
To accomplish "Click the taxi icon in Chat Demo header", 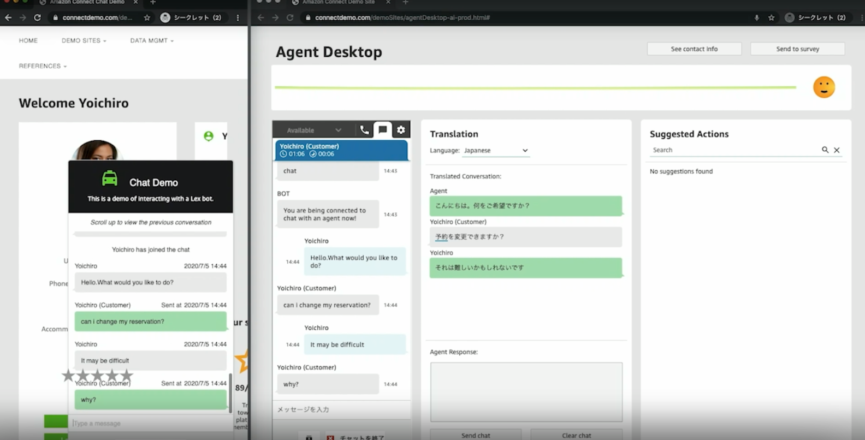I will coord(110,179).
